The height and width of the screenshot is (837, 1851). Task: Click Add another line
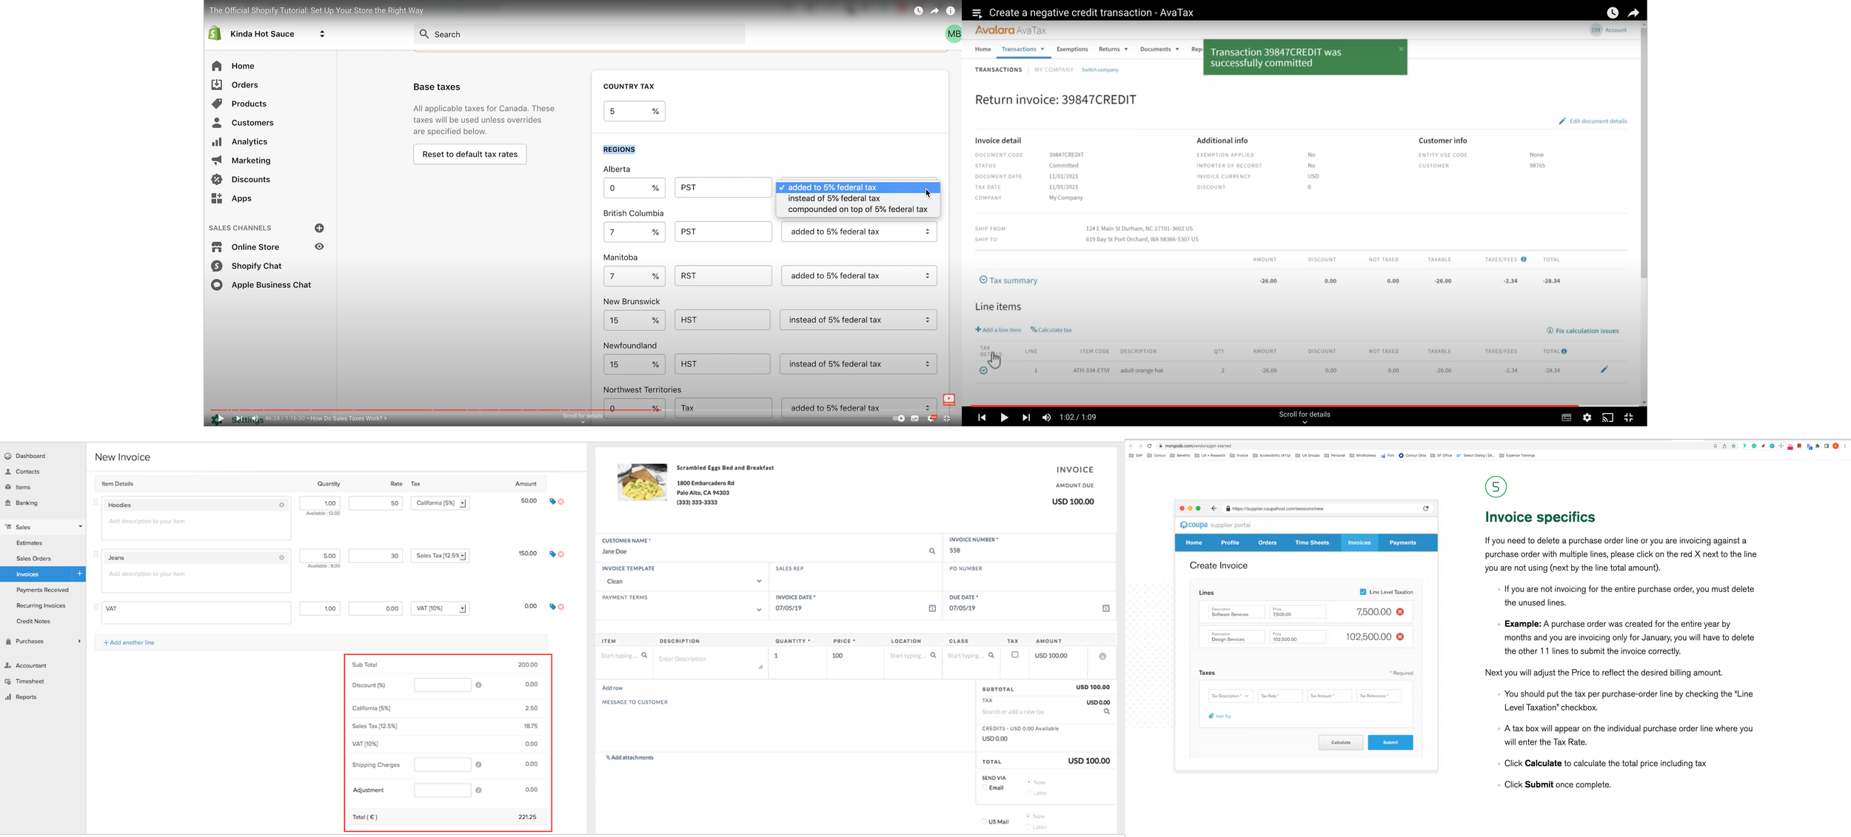tap(129, 642)
